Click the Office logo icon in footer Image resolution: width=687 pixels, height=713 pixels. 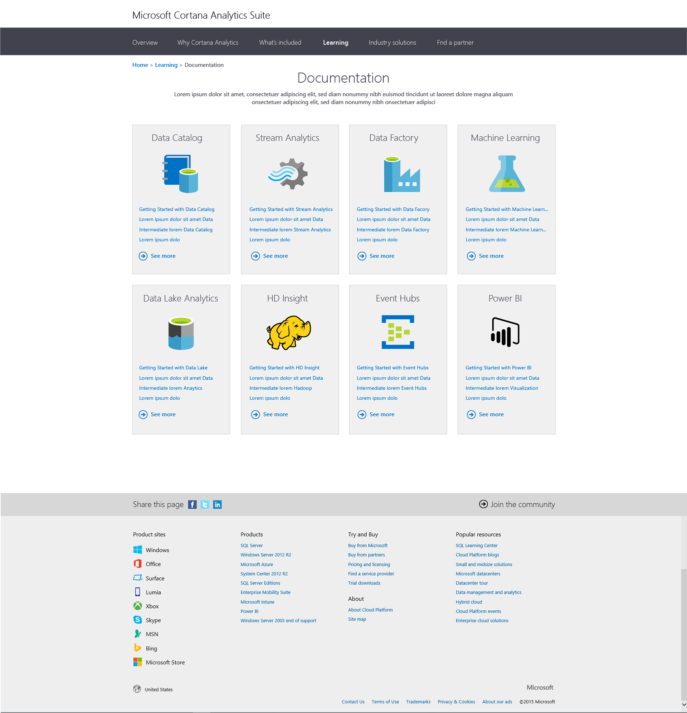coord(137,564)
